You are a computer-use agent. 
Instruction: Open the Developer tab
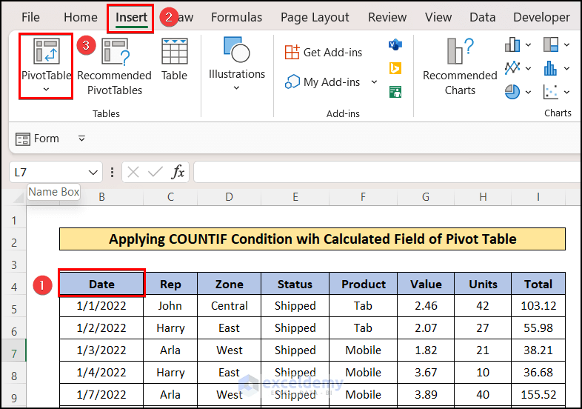click(x=541, y=17)
